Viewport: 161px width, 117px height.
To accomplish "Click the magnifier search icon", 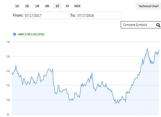I will [x=158, y=25].
